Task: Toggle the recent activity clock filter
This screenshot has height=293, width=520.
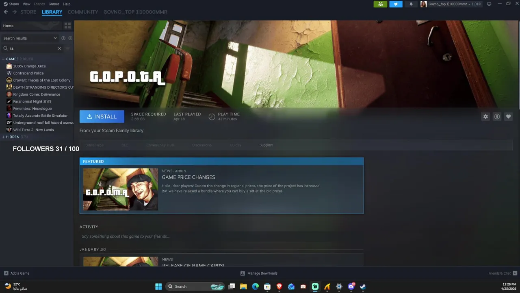Action: [x=63, y=38]
